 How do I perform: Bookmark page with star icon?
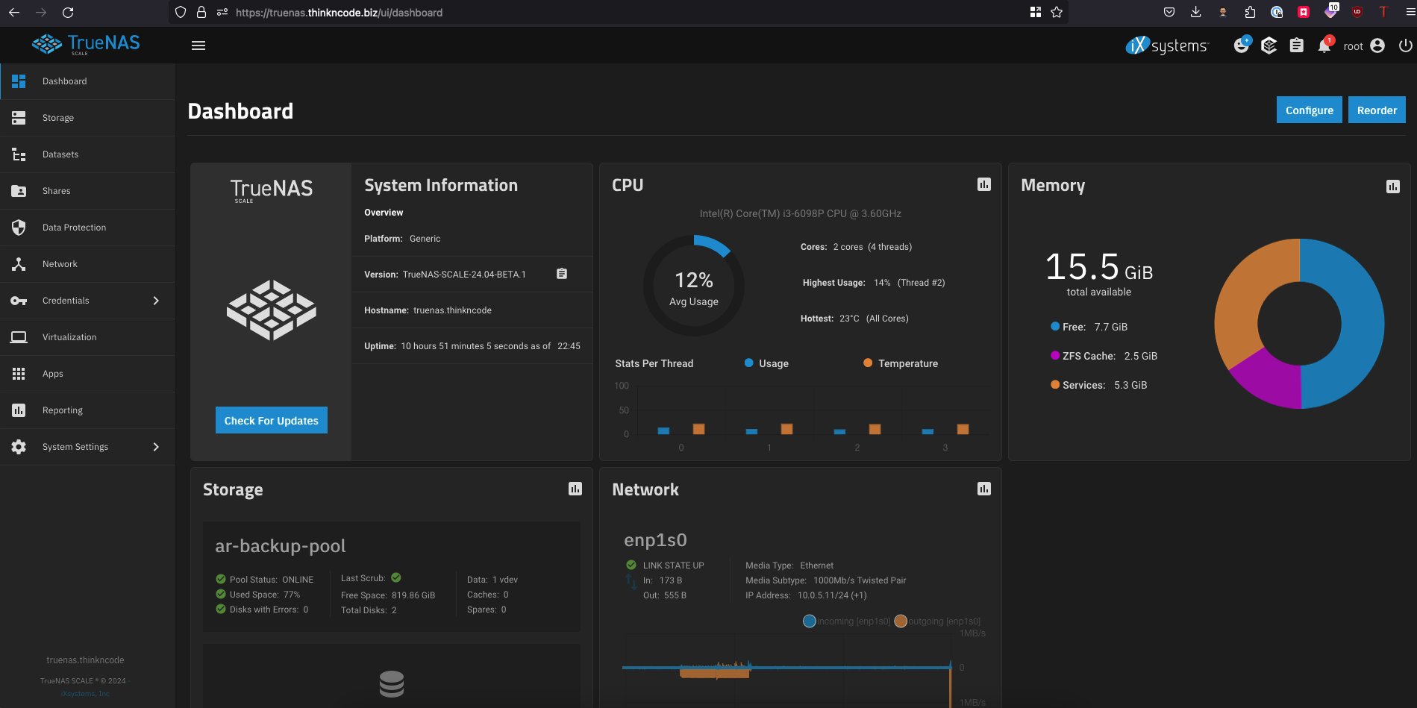(1057, 12)
